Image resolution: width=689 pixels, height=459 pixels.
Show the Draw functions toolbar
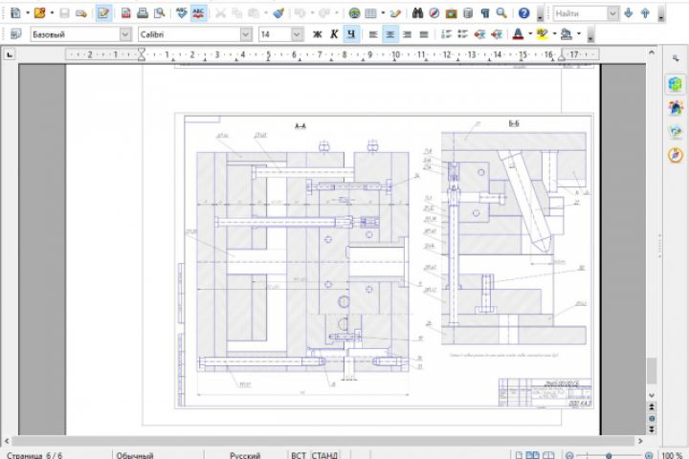[x=395, y=13]
